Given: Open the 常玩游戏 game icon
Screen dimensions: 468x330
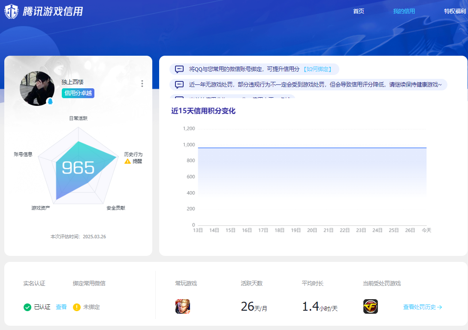Looking at the screenshot, I should (x=183, y=306).
